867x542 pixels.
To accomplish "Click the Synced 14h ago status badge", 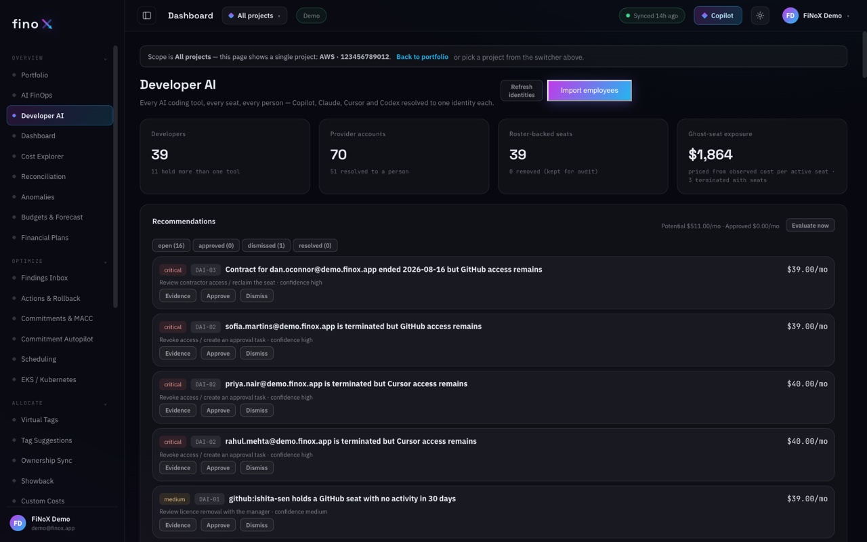I will click(652, 16).
